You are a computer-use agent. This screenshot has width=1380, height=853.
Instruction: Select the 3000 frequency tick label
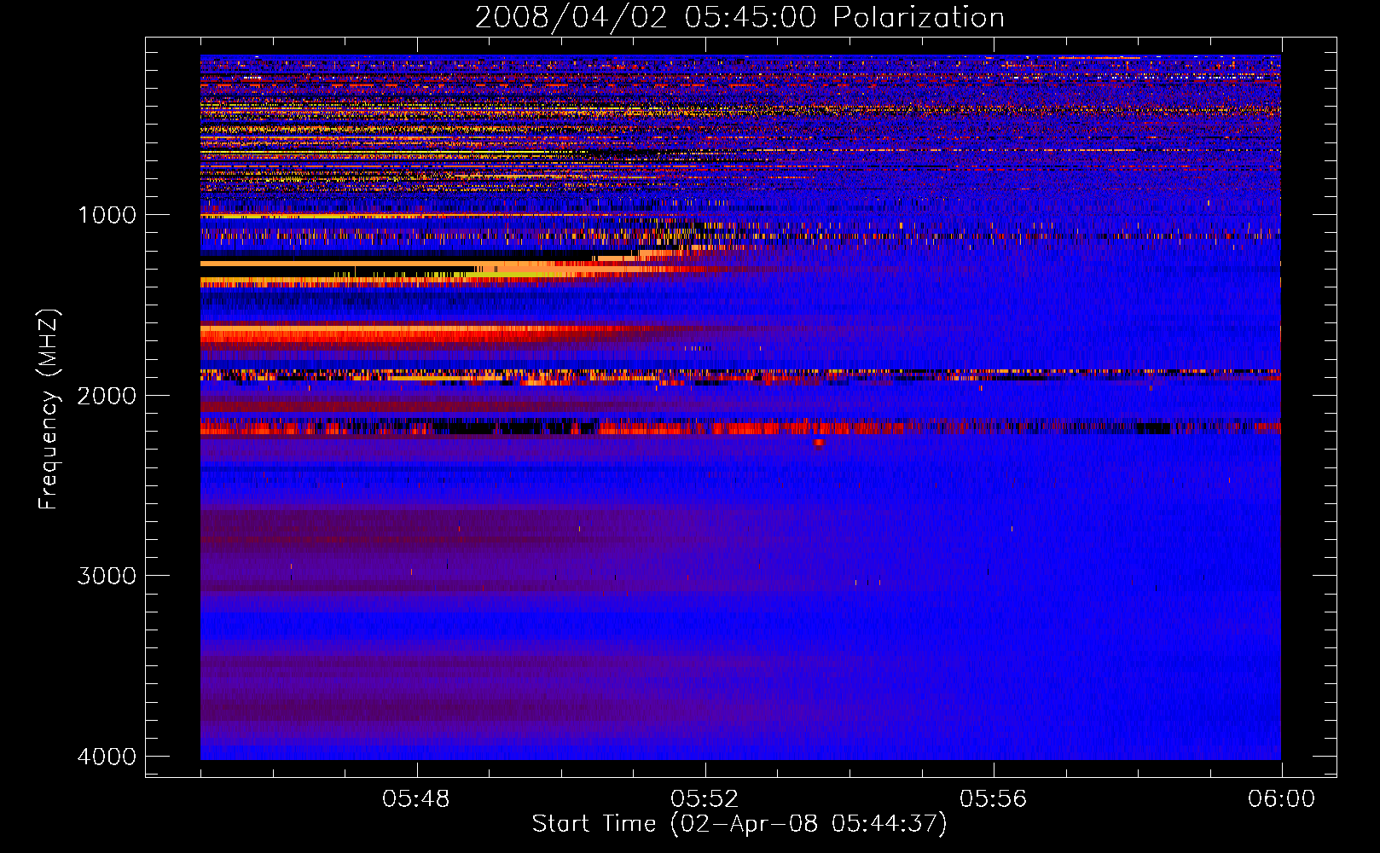point(107,576)
